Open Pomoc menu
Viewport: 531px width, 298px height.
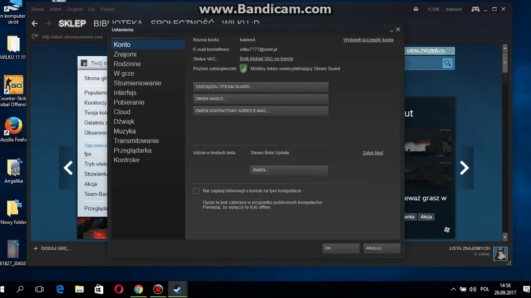point(107,9)
